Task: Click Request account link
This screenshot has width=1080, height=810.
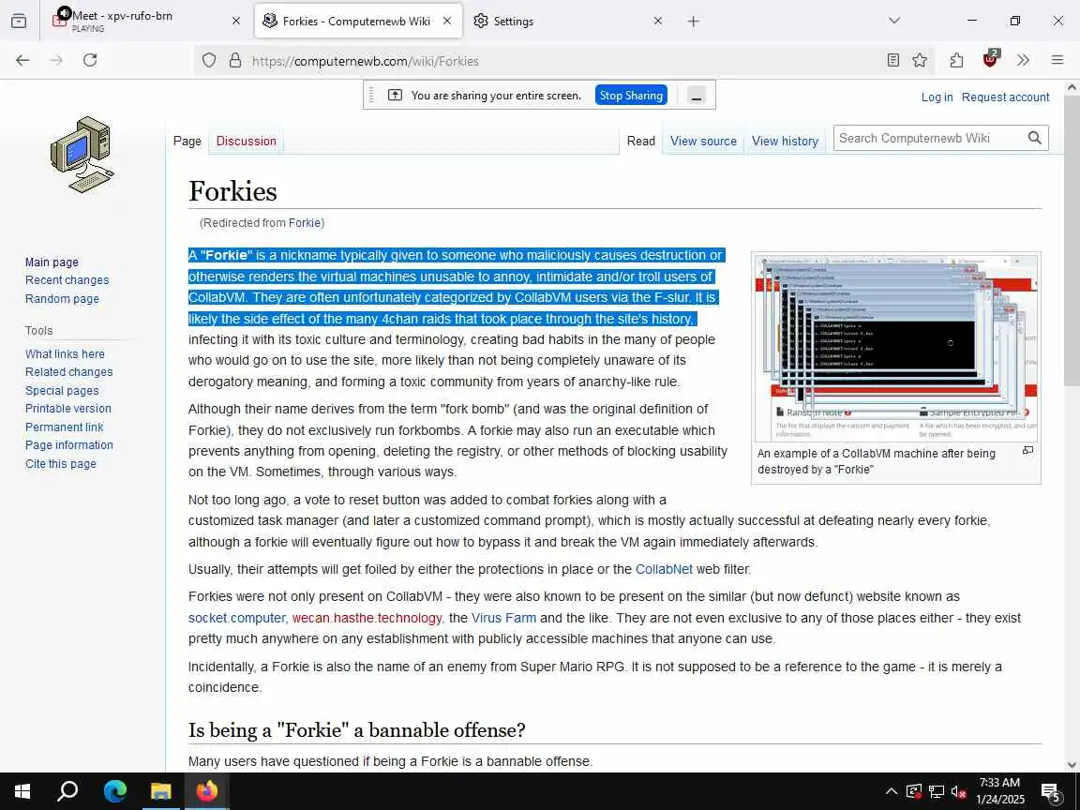Action: [x=1005, y=97]
